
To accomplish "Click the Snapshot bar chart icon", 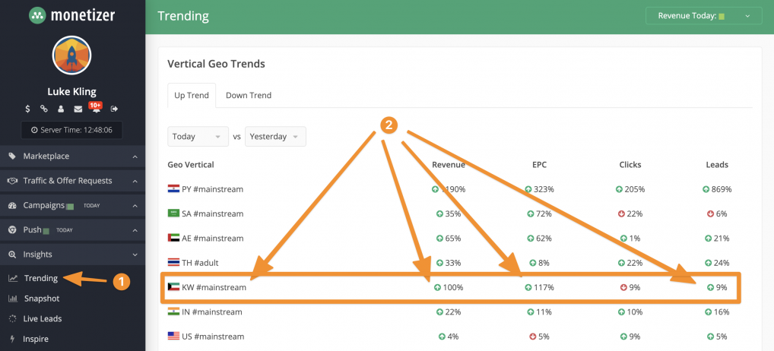I will click(x=13, y=299).
